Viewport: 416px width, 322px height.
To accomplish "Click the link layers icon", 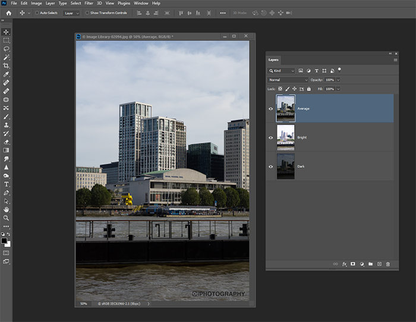I will point(335,264).
